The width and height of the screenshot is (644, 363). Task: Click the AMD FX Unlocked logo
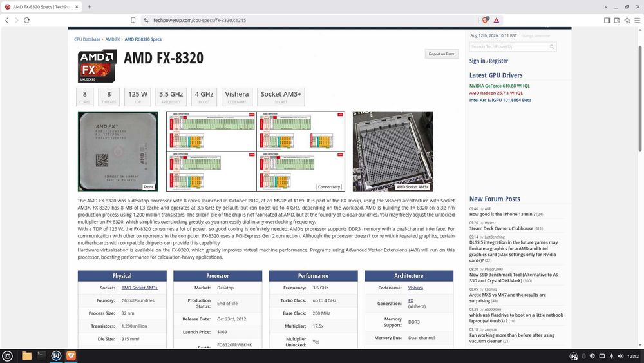(x=97, y=66)
